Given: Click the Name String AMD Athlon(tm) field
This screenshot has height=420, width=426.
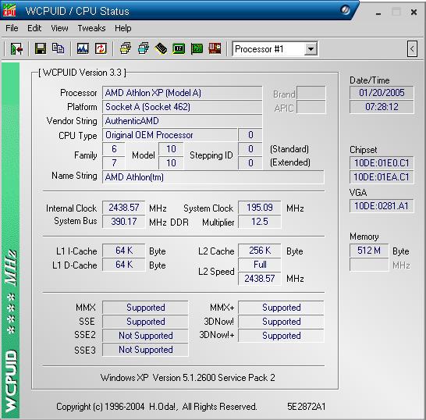Looking at the screenshot, I should click(213, 177).
